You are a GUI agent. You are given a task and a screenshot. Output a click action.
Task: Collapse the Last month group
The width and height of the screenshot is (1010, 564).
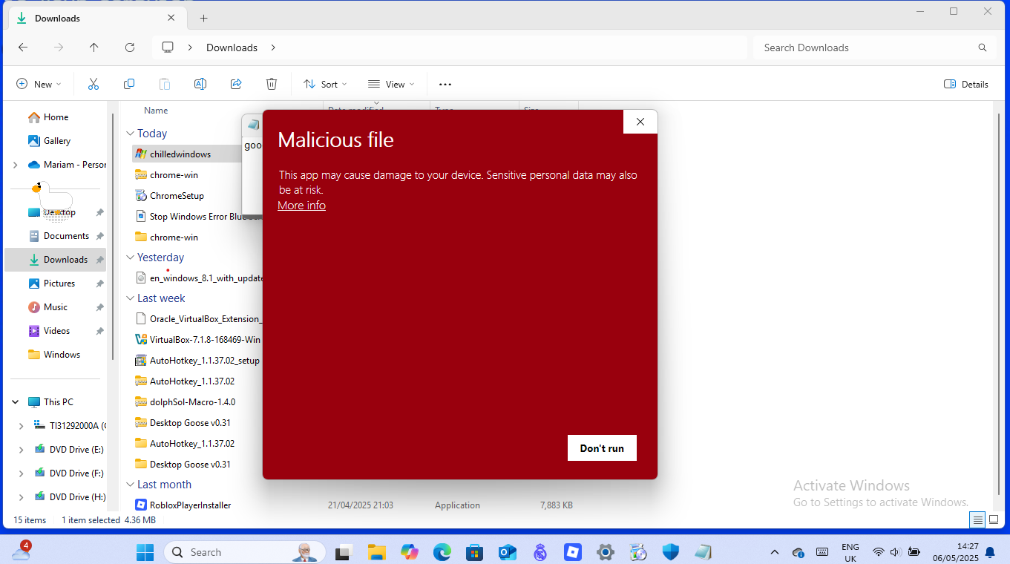130,485
